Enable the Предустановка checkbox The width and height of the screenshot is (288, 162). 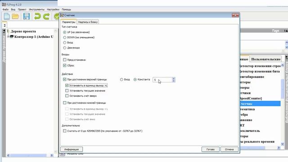click(x=65, y=60)
